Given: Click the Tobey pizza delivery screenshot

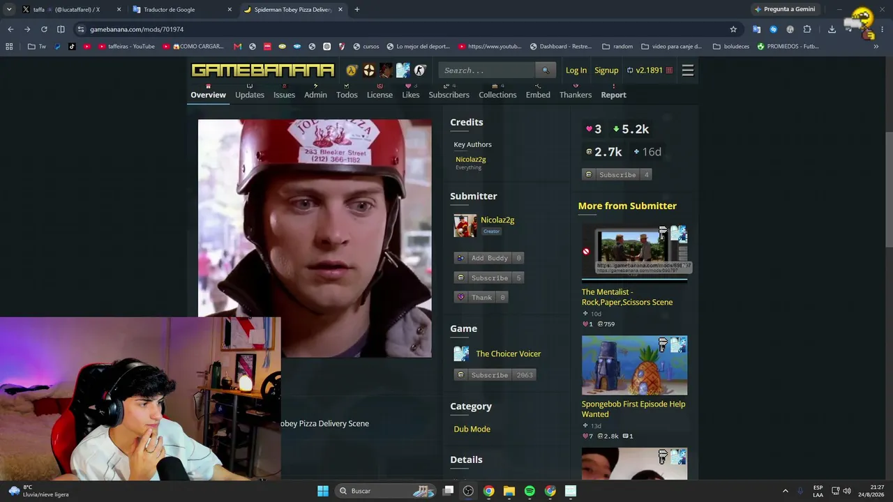Looking at the screenshot, I should coord(315,238).
